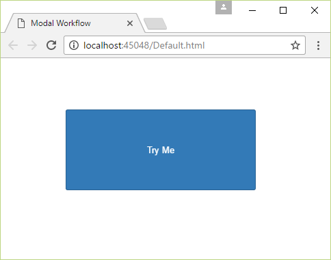This screenshot has width=331, height=260.
Task: Open a new tab with the new-tab button
Action: (x=155, y=23)
